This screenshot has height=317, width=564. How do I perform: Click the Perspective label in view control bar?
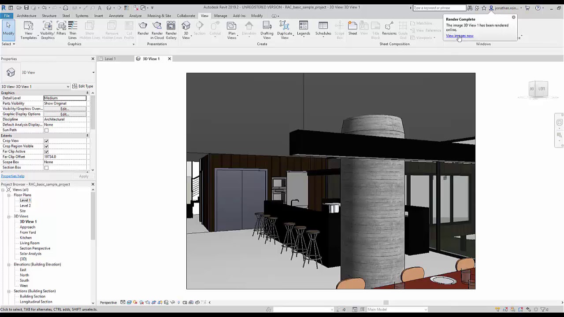[x=108, y=302]
